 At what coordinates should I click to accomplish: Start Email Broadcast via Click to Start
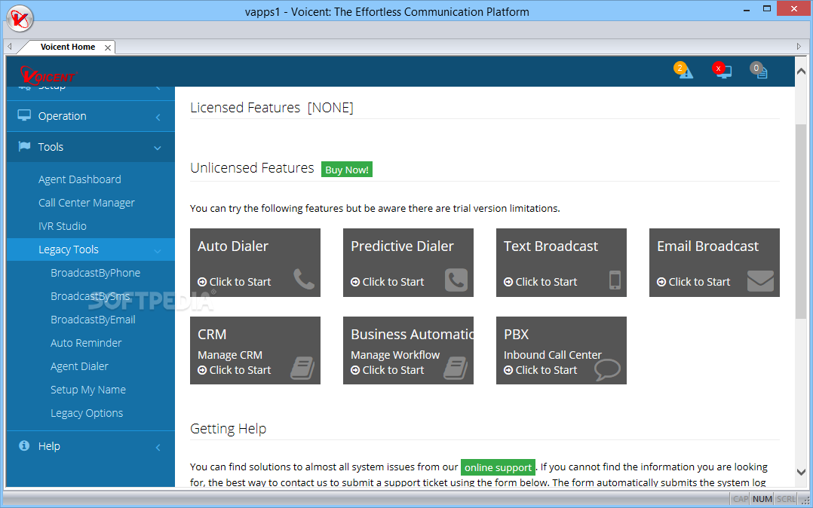pos(693,282)
